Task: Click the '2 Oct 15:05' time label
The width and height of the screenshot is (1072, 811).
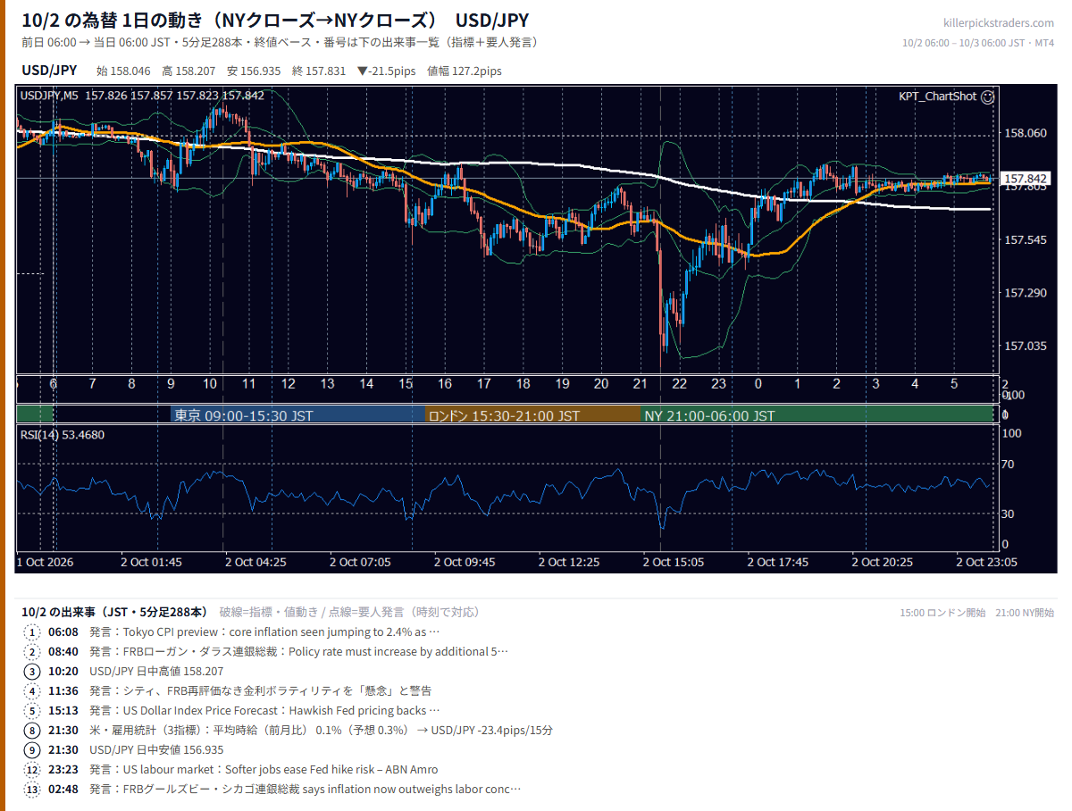Action: (674, 562)
